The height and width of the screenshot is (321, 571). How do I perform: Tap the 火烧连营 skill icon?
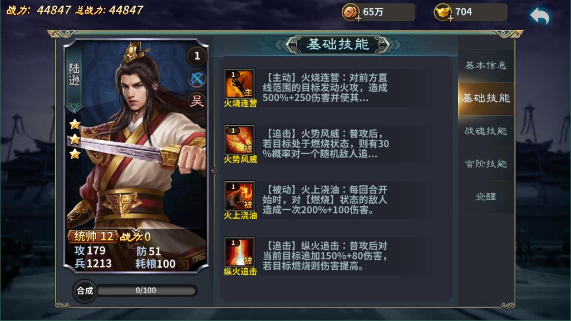[240, 83]
